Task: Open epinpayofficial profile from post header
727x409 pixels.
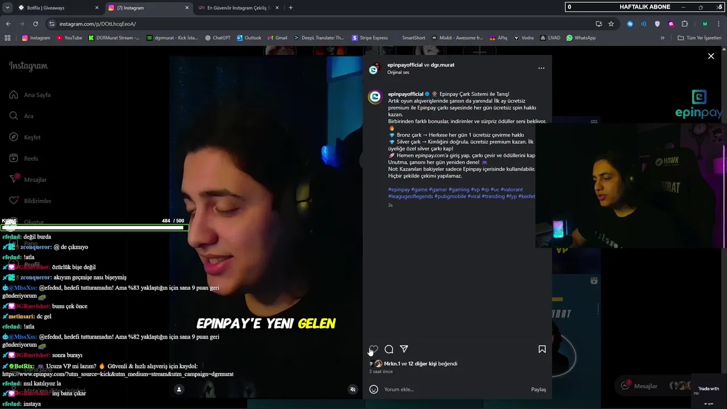Action: coord(405,65)
